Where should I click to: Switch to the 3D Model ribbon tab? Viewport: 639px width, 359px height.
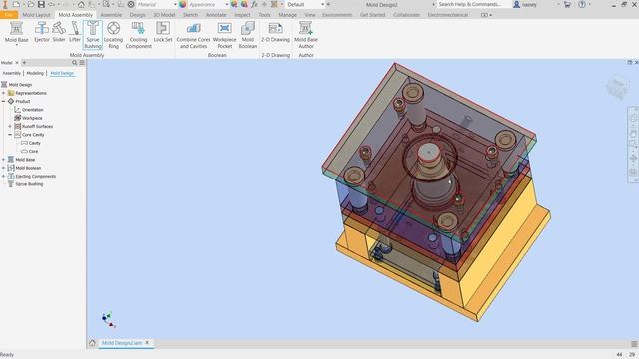click(164, 15)
